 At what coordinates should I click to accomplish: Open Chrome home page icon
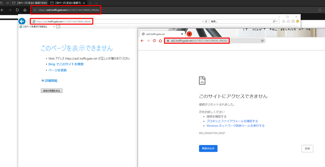coord(160,41)
